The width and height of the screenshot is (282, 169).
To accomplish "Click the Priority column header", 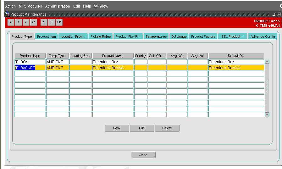I will [141, 56].
